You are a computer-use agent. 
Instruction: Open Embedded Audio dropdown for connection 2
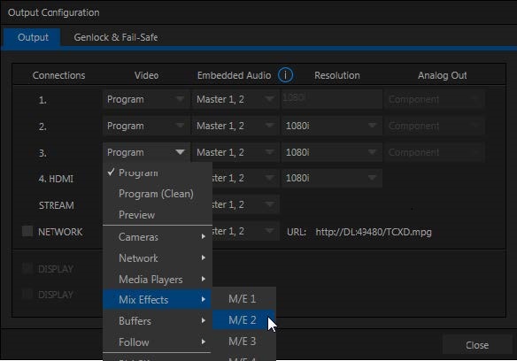tap(235, 126)
